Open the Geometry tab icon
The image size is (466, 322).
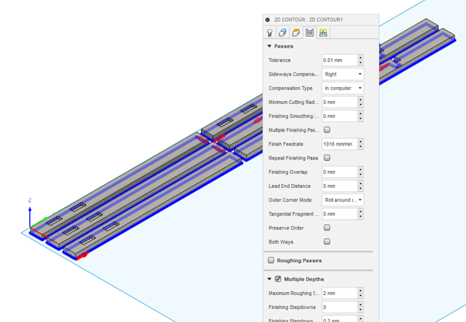point(283,32)
